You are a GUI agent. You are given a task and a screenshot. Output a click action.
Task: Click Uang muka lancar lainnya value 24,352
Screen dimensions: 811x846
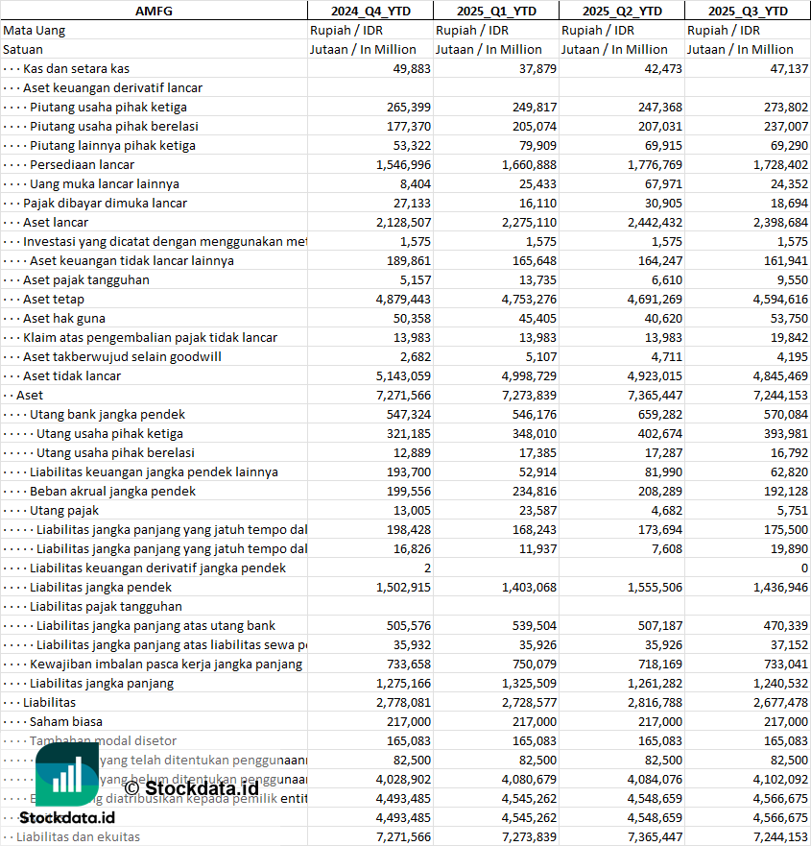(790, 184)
